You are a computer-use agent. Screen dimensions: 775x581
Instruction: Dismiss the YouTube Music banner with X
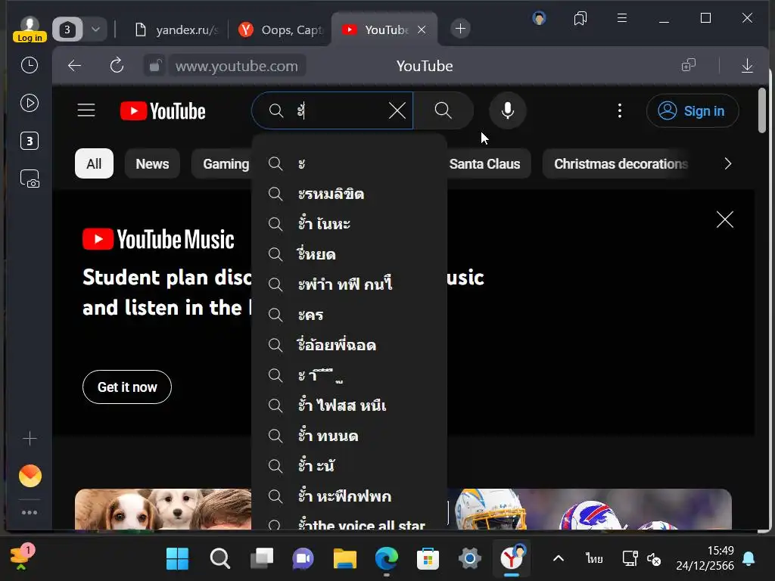pyautogui.click(x=725, y=219)
